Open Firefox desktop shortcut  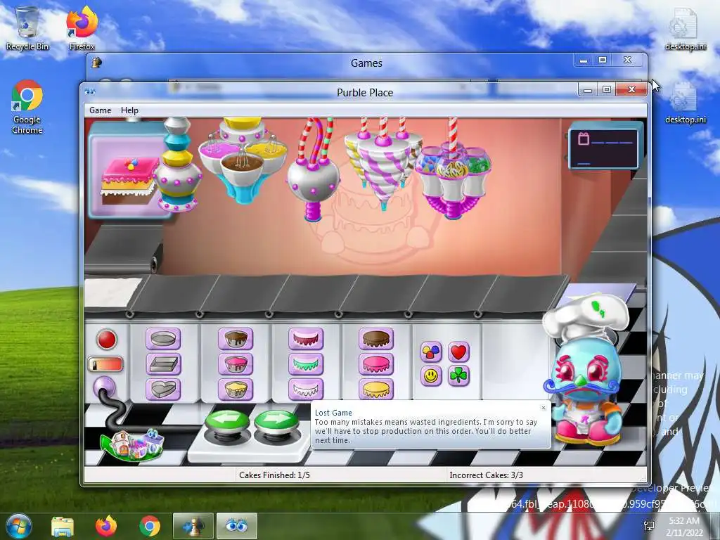(x=82, y=28)
